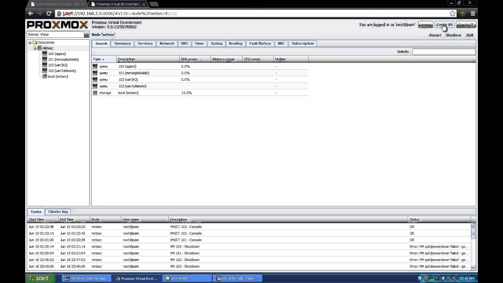Select the VM/CT 103 - Console task row
503x283 pixels.
pyautogui.click(x=249, y=227)
